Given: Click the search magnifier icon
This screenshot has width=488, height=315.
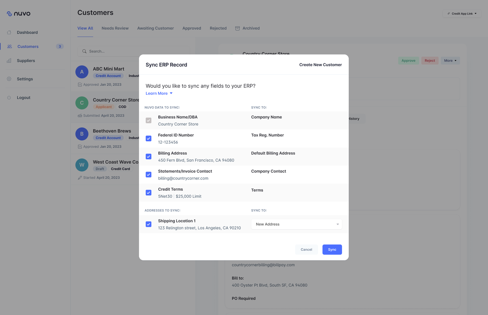Looking at the screenshot, I should tap(84, 51).
